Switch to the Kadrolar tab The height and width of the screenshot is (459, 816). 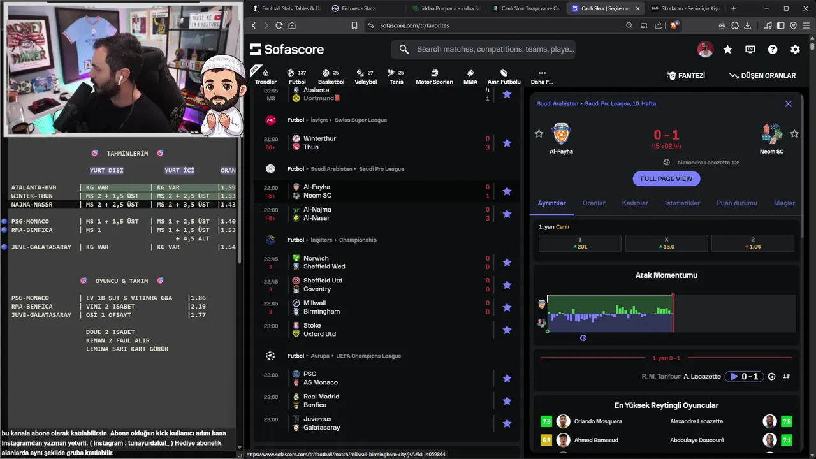point(635,203)
